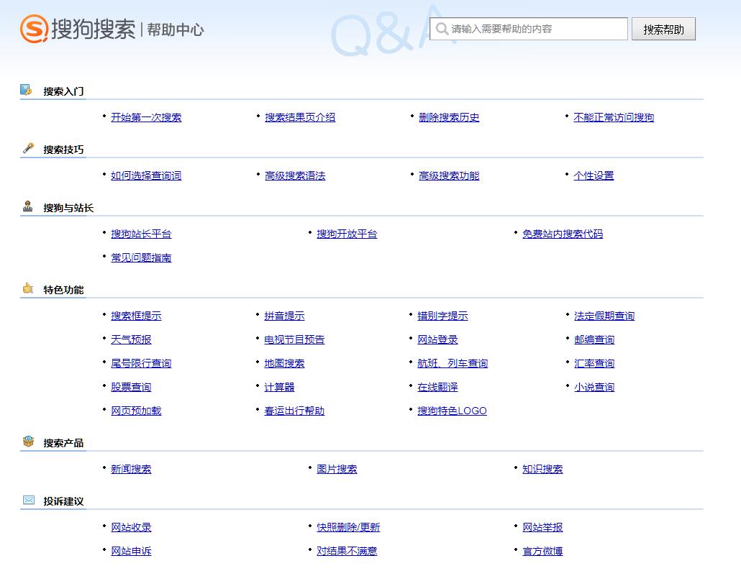Open the 在线翻译 link
This screenshot has width=741, height=571.
[x=437, y=388]
